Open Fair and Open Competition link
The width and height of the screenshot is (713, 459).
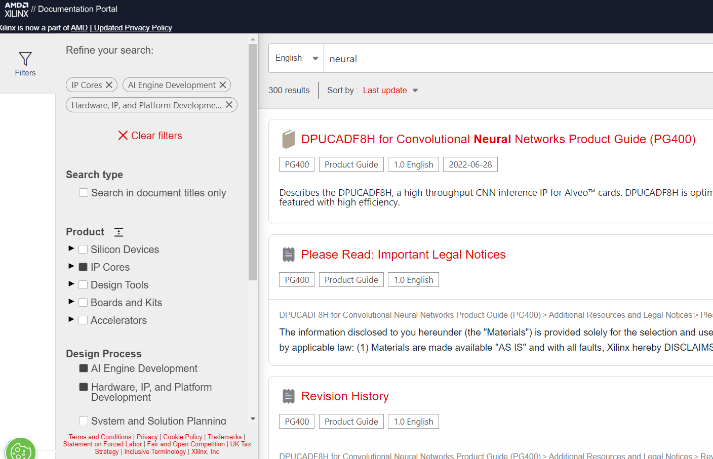tap(186, 444)
